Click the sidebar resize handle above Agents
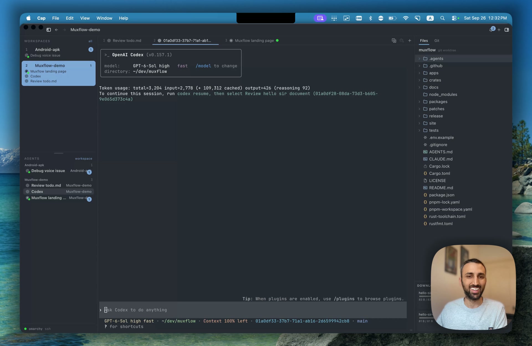Viewport: 532px width, 346px height. point(58,153)
